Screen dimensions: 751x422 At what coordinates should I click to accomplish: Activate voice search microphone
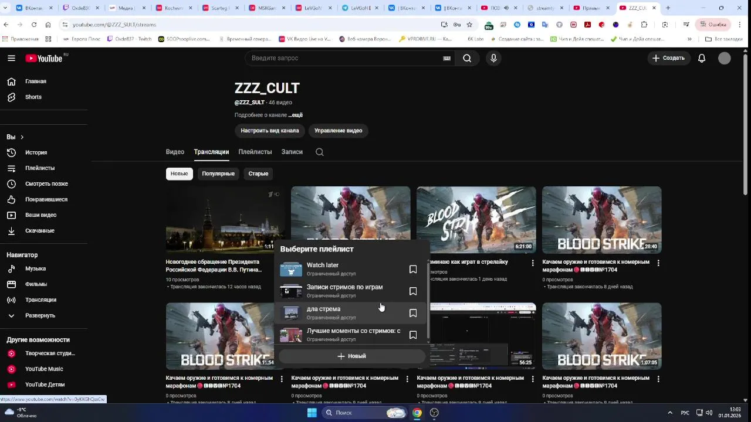click(x=493, y=58)
